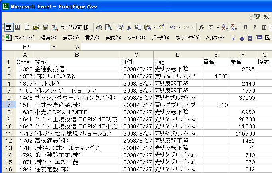The image size is (272, 173).
Task: Open the データ(D) menu
Action: point(160,37)
